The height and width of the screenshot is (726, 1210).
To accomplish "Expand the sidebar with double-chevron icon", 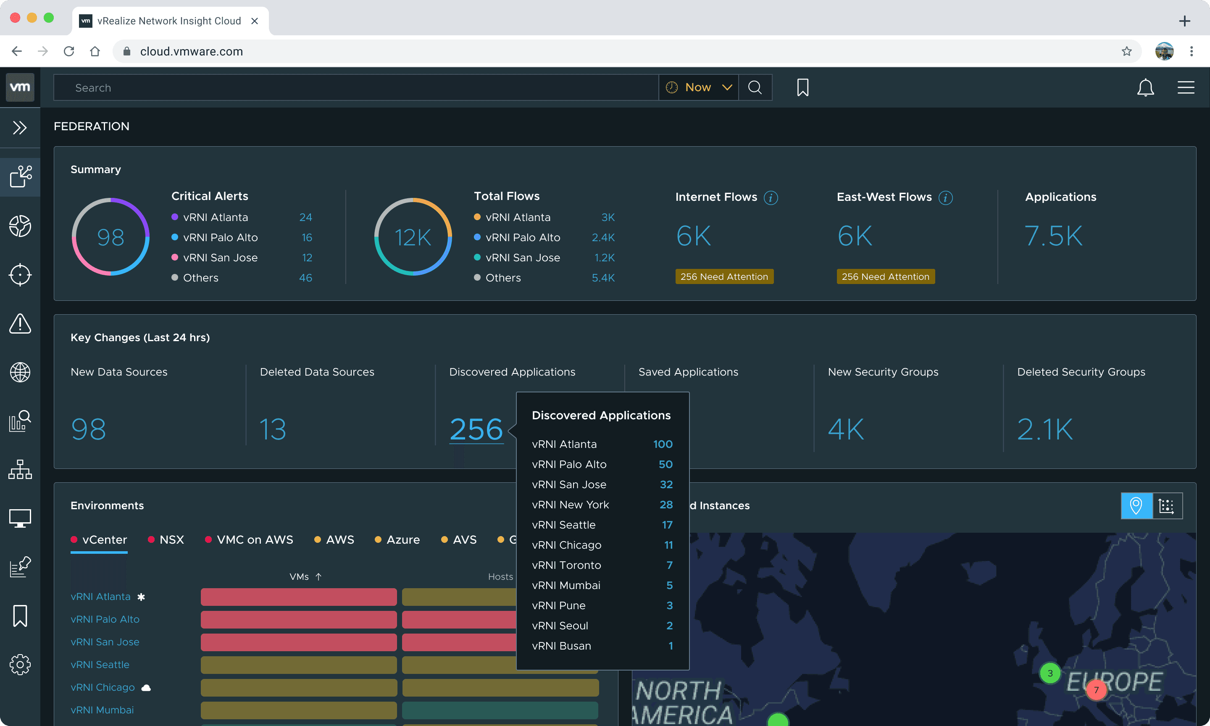I will click(20, 128).
